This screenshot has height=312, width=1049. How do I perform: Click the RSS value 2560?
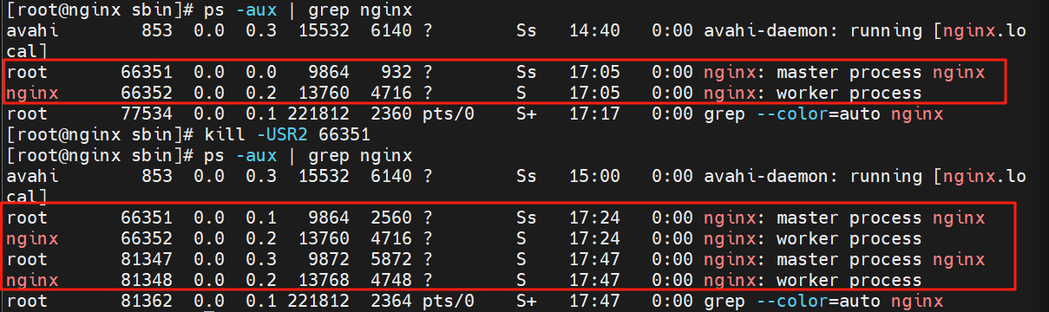[x=391, y=218]
